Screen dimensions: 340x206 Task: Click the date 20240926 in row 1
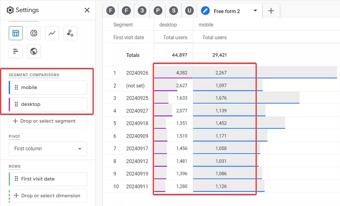[x=137, y=73]
